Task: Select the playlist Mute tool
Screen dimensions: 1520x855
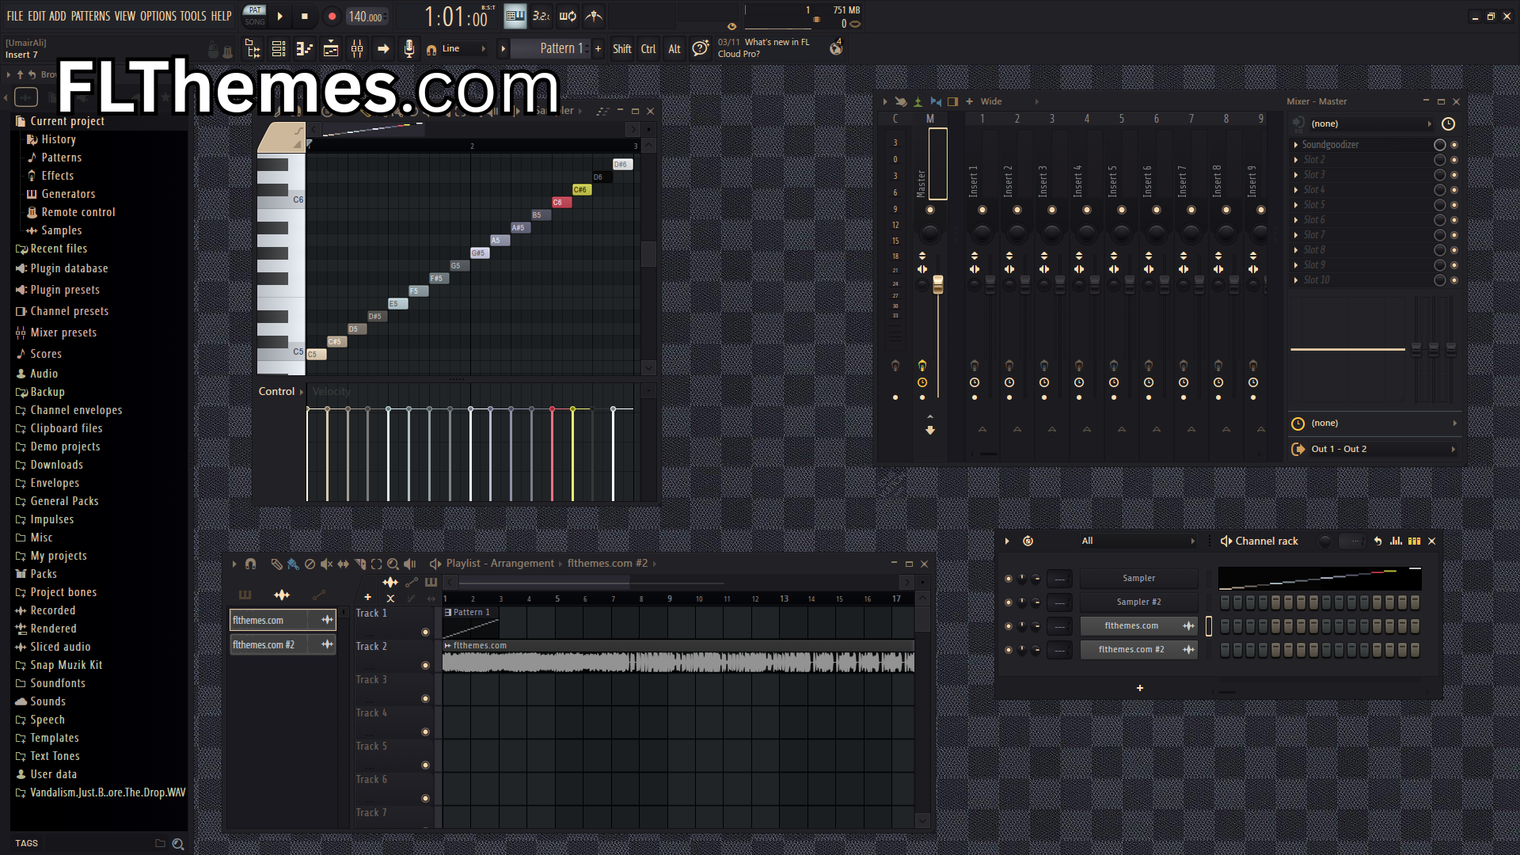Action: (326, 564)
